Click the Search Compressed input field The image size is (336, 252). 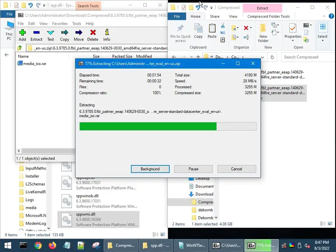coord(308,57)
